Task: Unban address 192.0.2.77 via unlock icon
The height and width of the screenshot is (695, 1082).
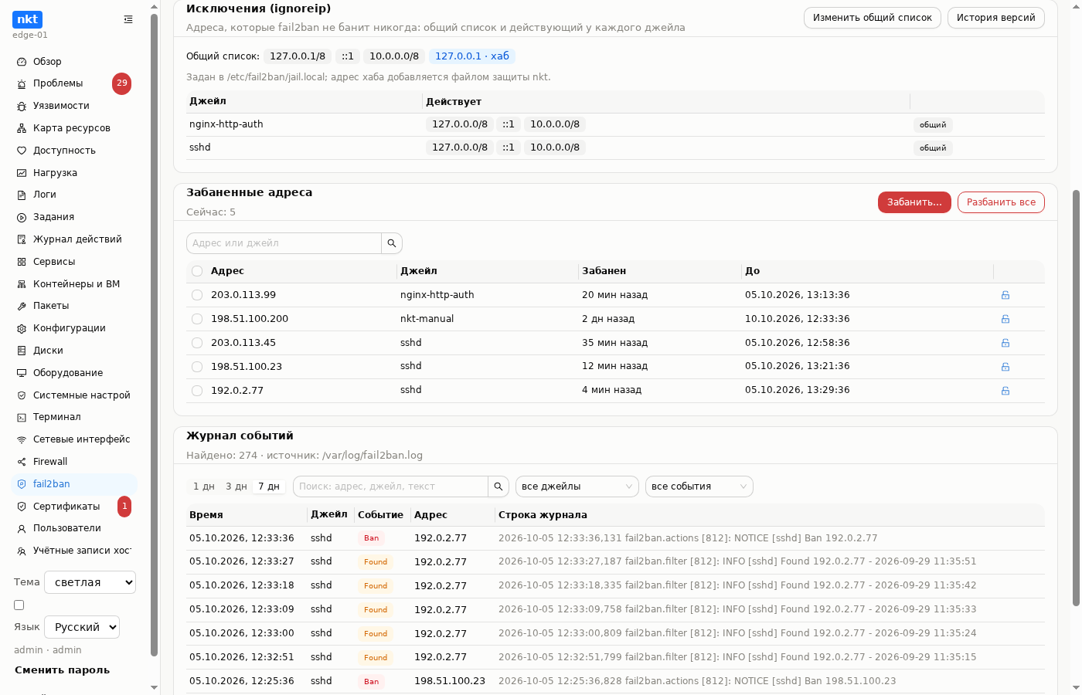Action: pyautogui.click(x=1005, y=391)
